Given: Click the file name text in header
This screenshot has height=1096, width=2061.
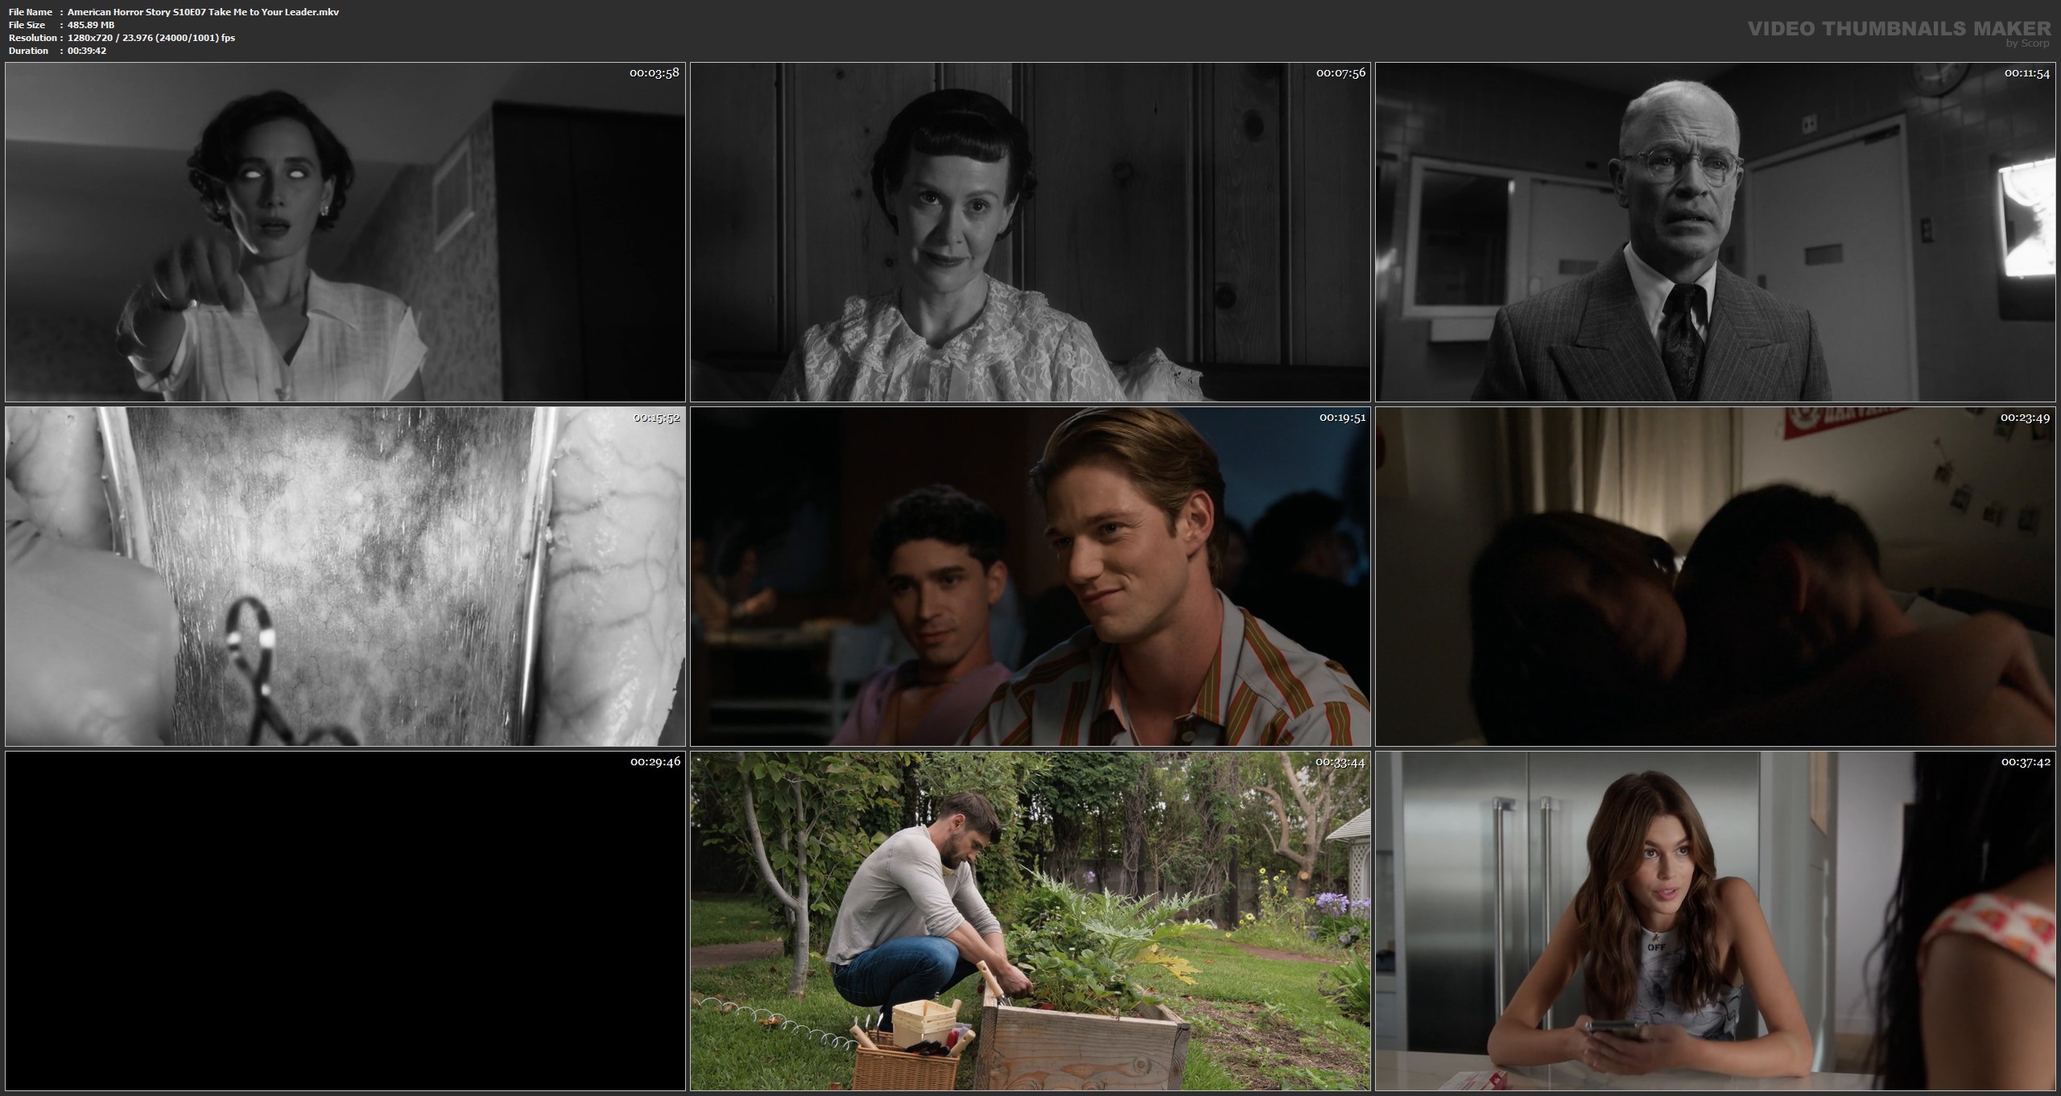Looking at the screenshot, I should [x=203, y=12].
